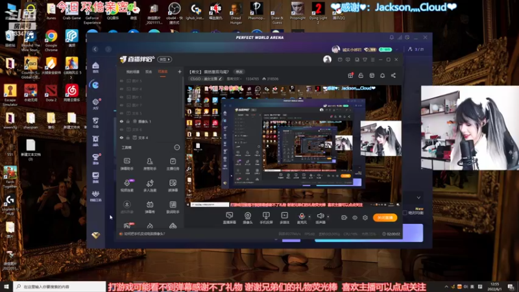Click the back arrow in Perfect World Arena

pos(95,49)
